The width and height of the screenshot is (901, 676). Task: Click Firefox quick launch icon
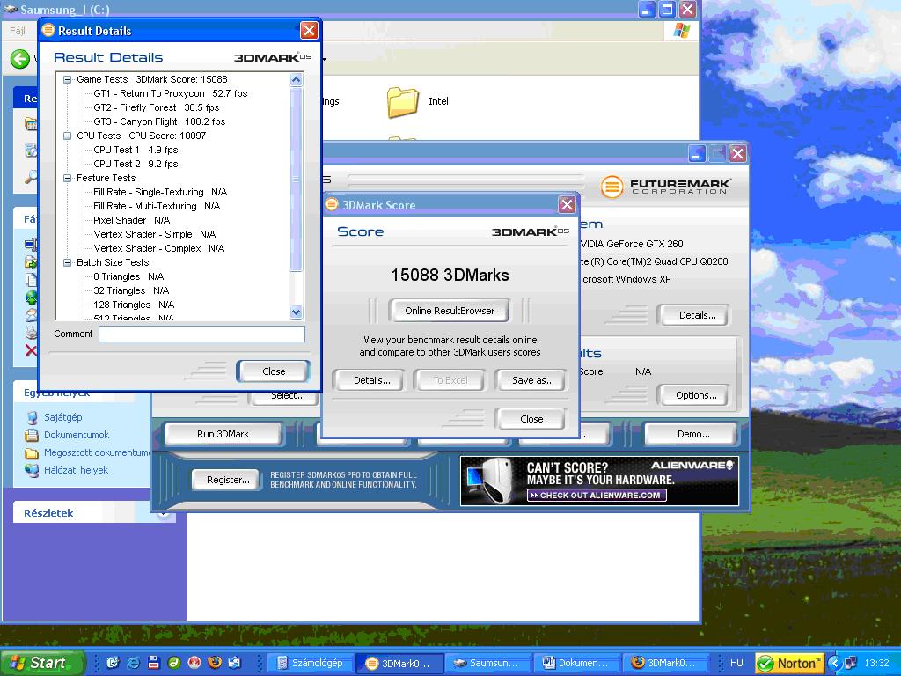(x=215, y=663)
